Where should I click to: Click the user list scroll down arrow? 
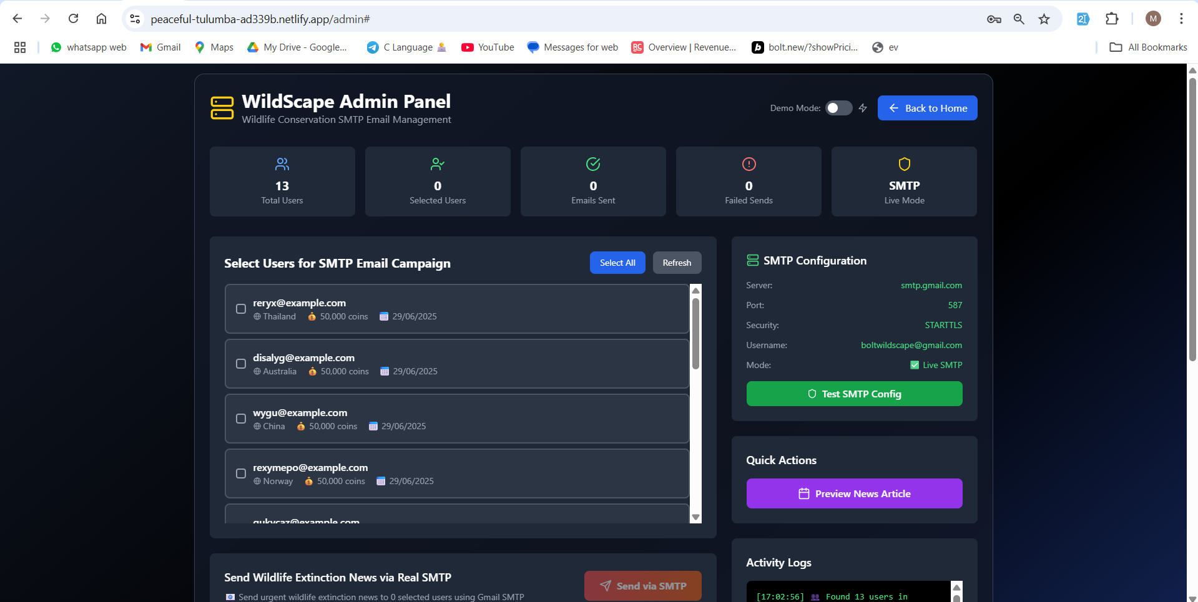tap(695, 517)
